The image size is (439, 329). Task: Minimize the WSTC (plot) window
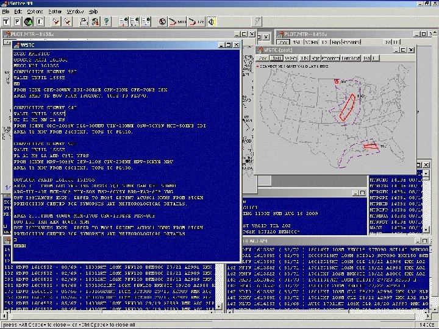coord(396,50)
